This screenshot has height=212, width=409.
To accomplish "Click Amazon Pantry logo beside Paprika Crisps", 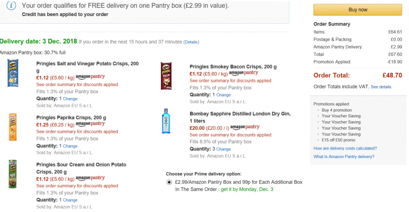I will point(90,124).
